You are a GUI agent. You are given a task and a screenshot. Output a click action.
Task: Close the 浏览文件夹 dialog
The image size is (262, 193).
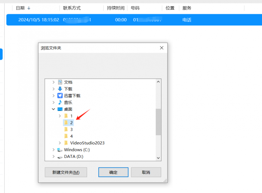161,48
